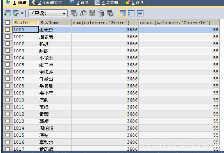
Task: Select the name cell 张无忌
Action: click(55, 30)
